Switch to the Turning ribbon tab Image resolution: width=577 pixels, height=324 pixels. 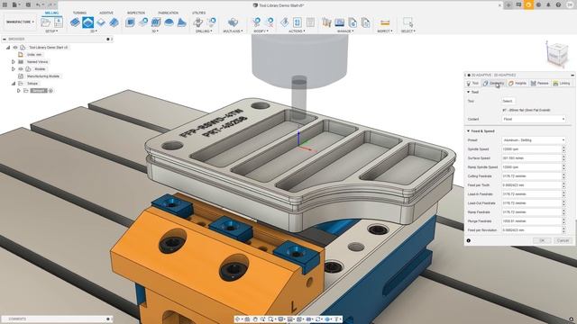79,13
